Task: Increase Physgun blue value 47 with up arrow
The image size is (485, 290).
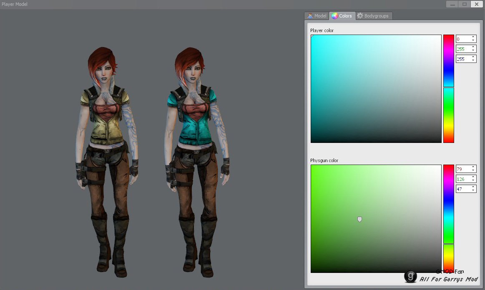Action: click(x=473, y=187)
